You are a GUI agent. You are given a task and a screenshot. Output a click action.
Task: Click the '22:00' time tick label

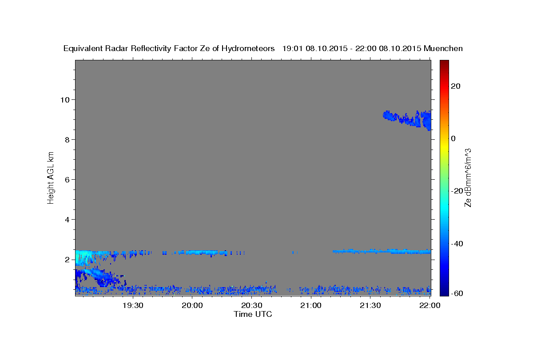coord(430,306)
